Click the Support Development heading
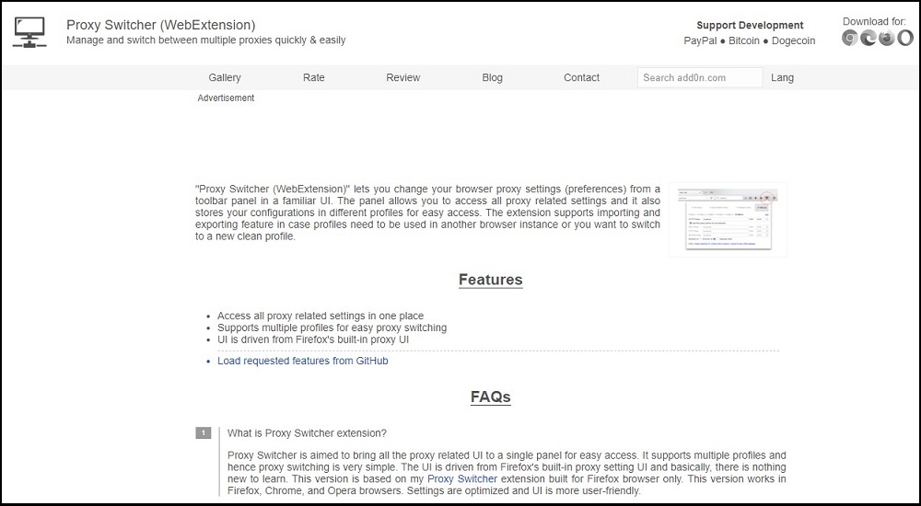The width and height of the screenshot is (921, 506). click(x=750, y=25)
